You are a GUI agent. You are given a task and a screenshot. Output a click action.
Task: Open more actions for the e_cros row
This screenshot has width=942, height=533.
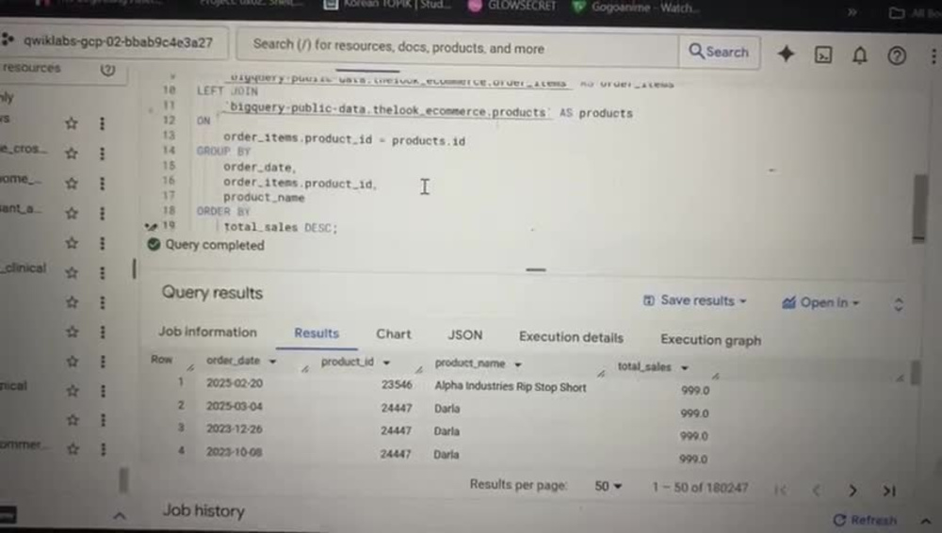102,153
